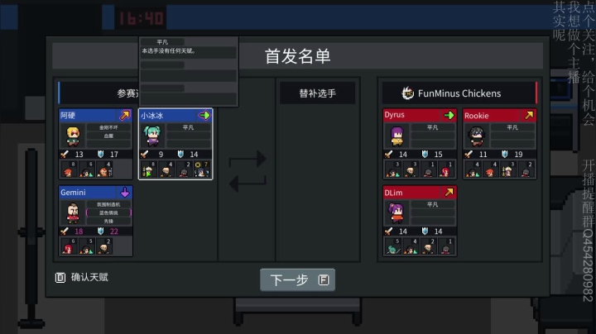
Task: Click 小冰冰's green right arrow icon
Action: pyautogui.click(x=204, y=115)
